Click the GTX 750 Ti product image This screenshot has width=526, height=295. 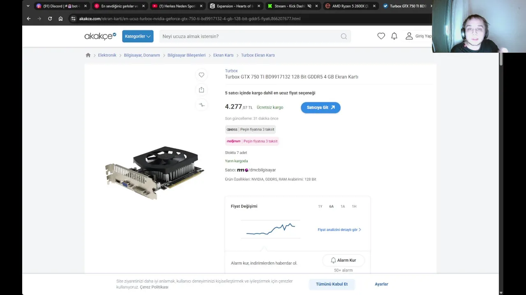(155, 172)
